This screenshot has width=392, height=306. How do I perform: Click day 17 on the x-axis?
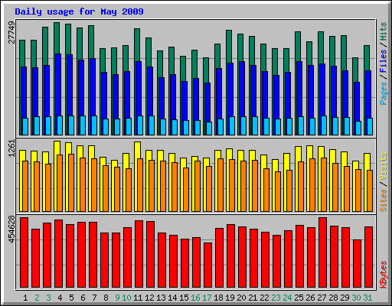pyautogui.click(x=207, y=298)
